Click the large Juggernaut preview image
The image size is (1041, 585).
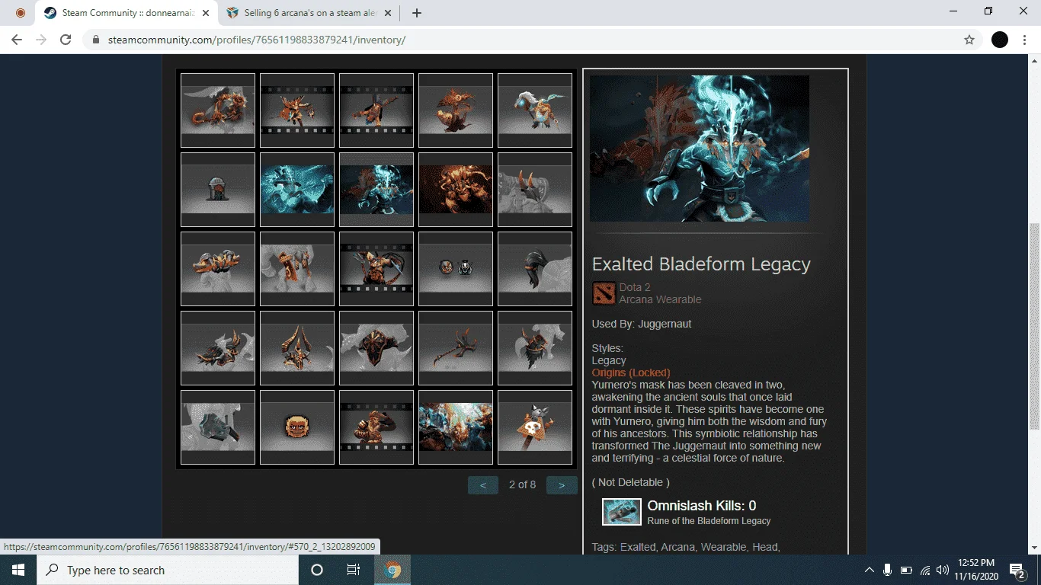click(x=700, y=149)
